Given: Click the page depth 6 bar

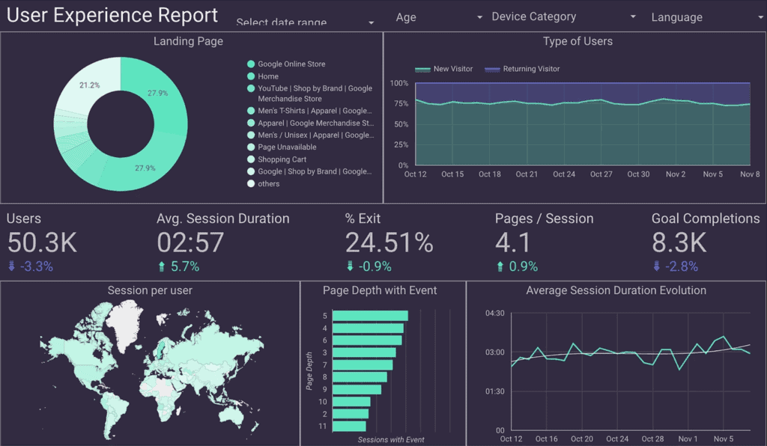Looking at the screenshot, I should [x=367, y=340].
